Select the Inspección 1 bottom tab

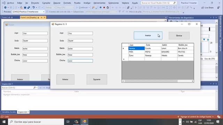[x=23, y=112]
